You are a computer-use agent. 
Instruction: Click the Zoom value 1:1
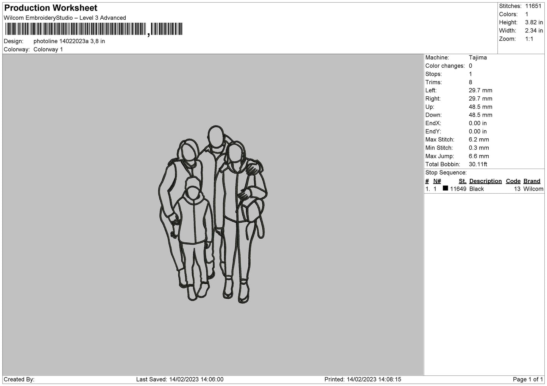[529, 39]
